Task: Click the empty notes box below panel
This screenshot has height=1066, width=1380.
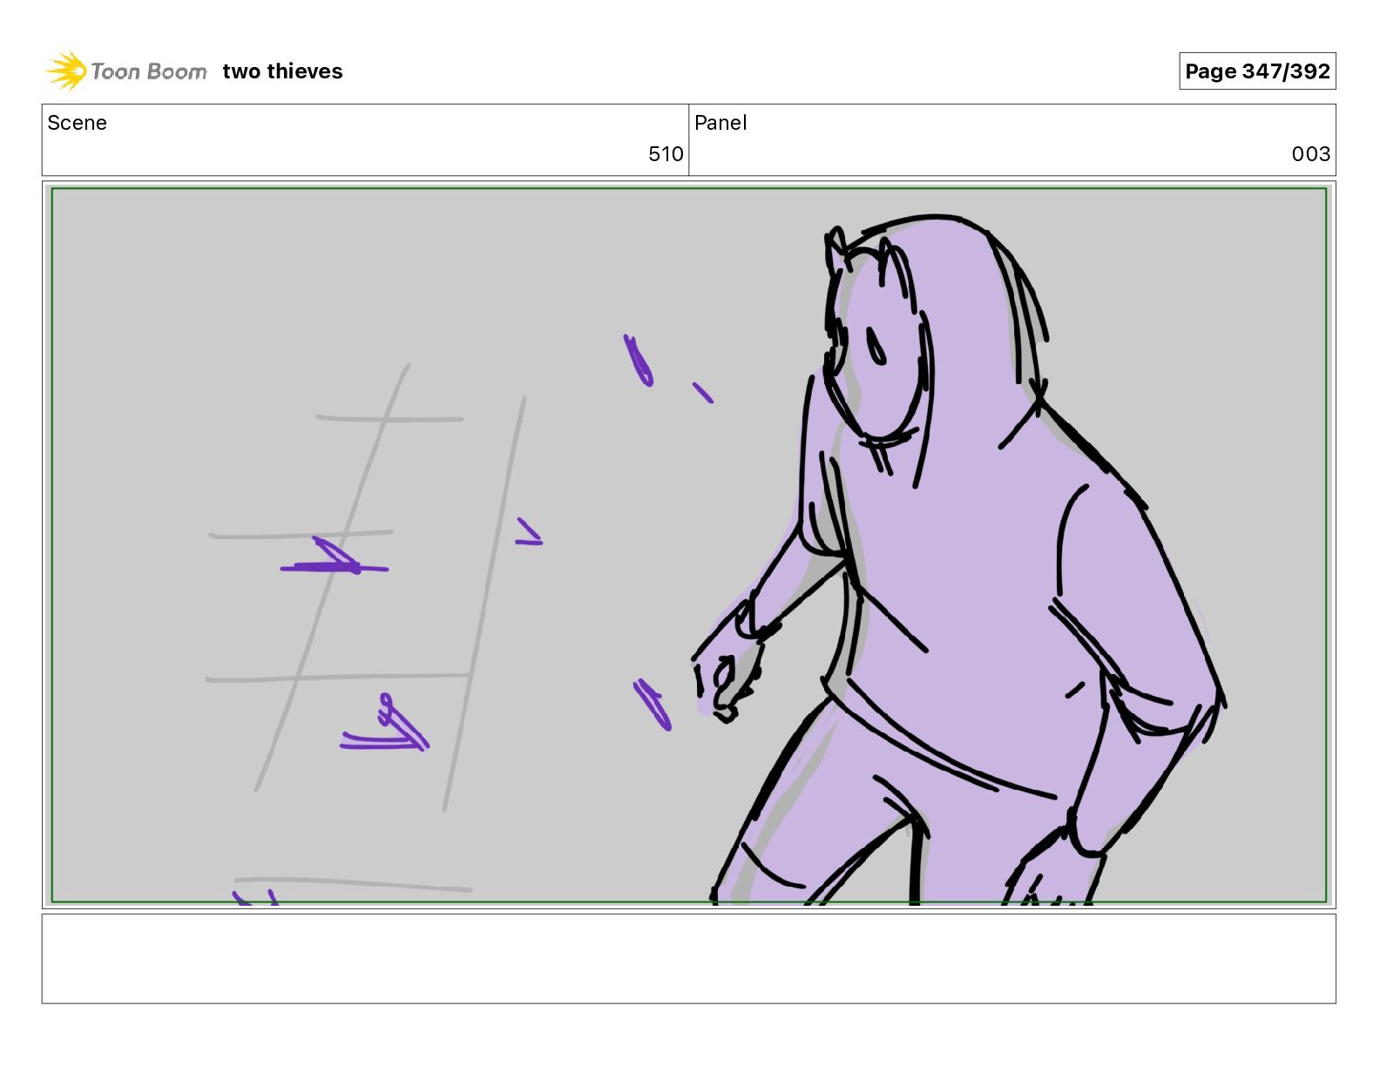Action: [688, 958]
